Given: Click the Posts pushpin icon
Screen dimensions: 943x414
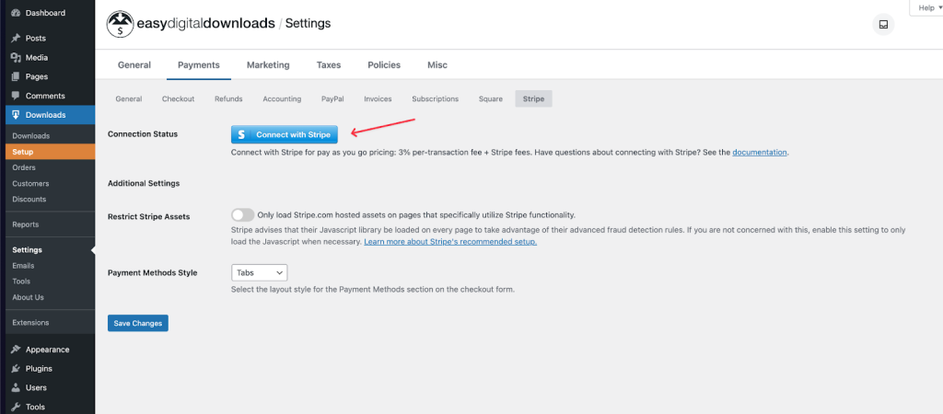Looking at the screenshot, I should click(x=16, y=39).
